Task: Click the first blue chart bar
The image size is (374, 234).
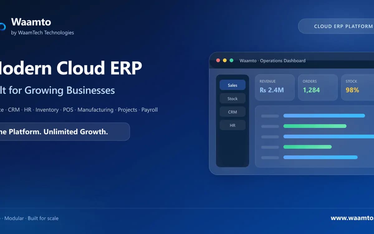Action: [x=324, y=116]
